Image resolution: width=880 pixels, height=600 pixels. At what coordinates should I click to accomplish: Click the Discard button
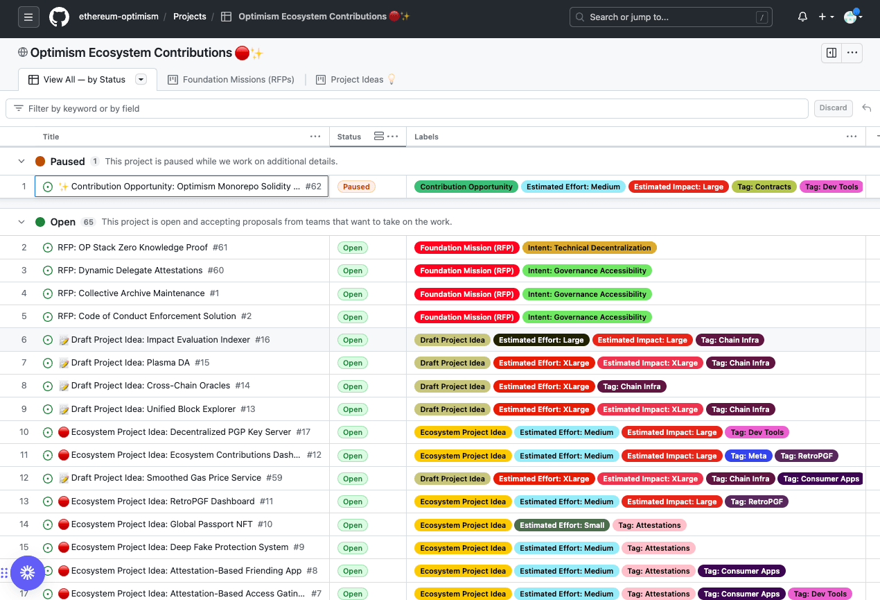833,108
